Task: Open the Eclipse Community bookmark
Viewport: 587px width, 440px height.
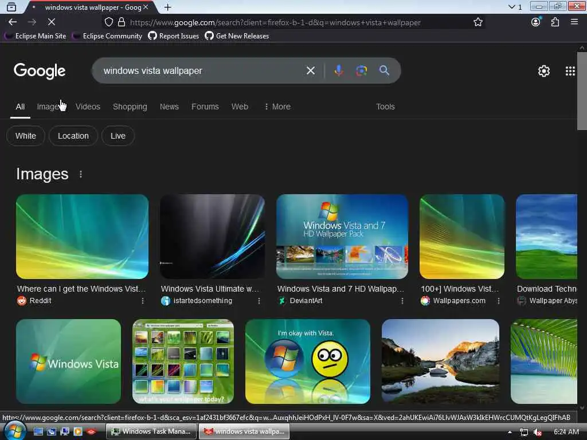Action: tap(107, 36)
